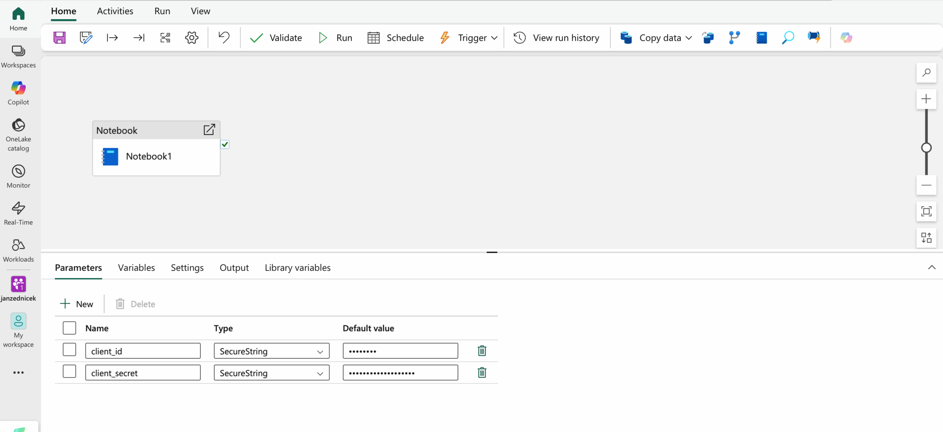The height and width of the screenshot is (432, 943).
Task: Delete client_secret parameter with trash icon
Action: (482, 373)
